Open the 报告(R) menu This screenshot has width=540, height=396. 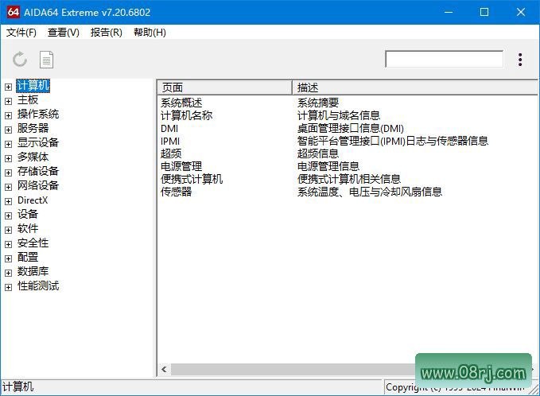107,33
